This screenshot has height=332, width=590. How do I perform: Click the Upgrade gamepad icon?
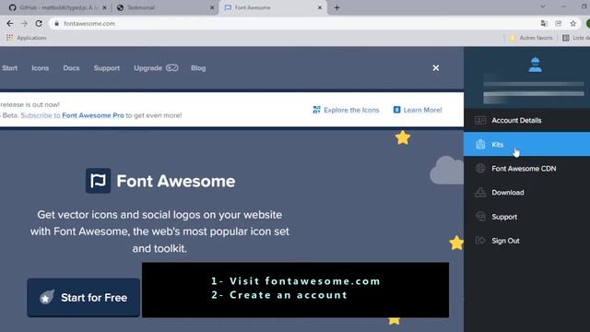[172, 67]
